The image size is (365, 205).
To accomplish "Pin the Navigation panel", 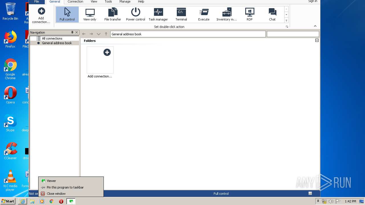I will coord(72,32).
